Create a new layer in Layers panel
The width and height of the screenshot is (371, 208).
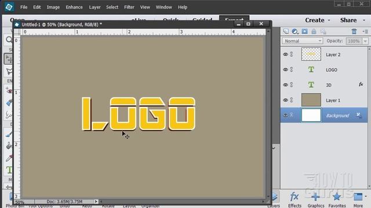tap(286, 31)
